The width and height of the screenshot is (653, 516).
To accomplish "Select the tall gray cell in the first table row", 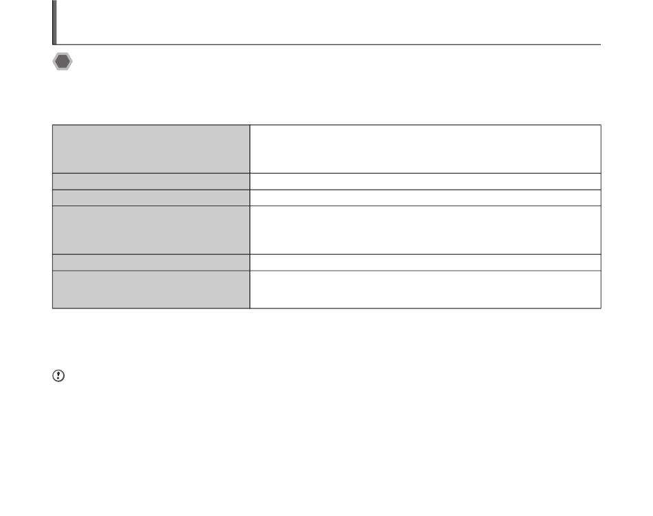I will point(151,149).
